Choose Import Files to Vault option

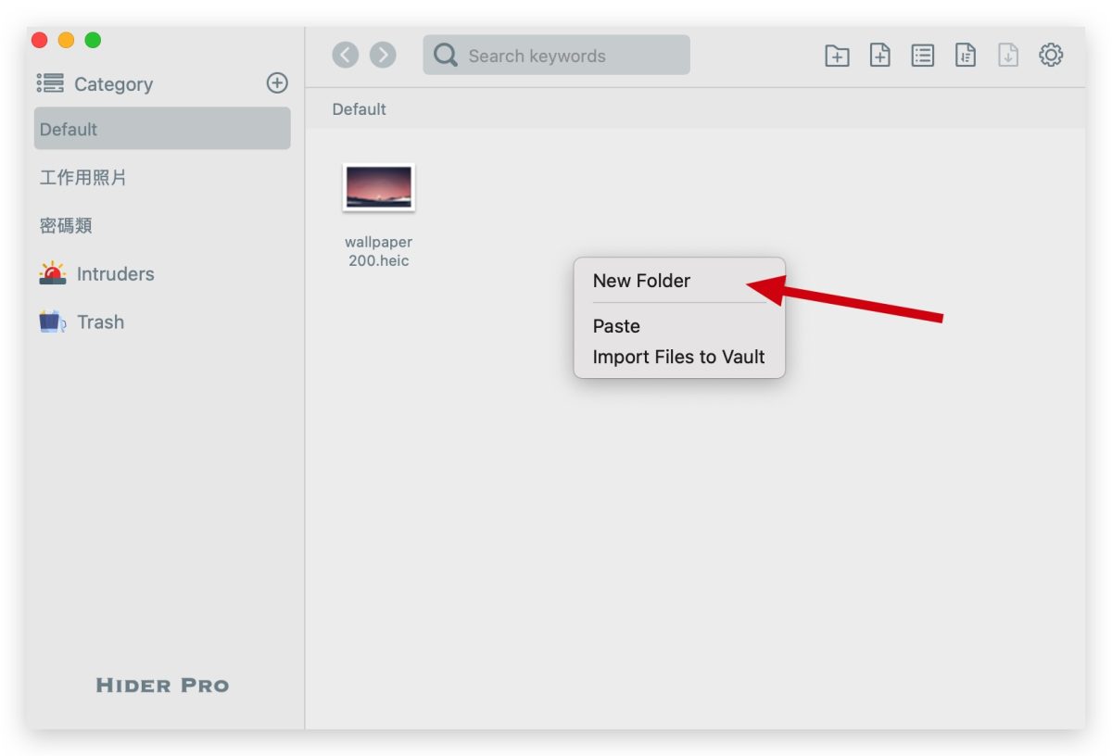pyautogui.click(x=678, y=358)
